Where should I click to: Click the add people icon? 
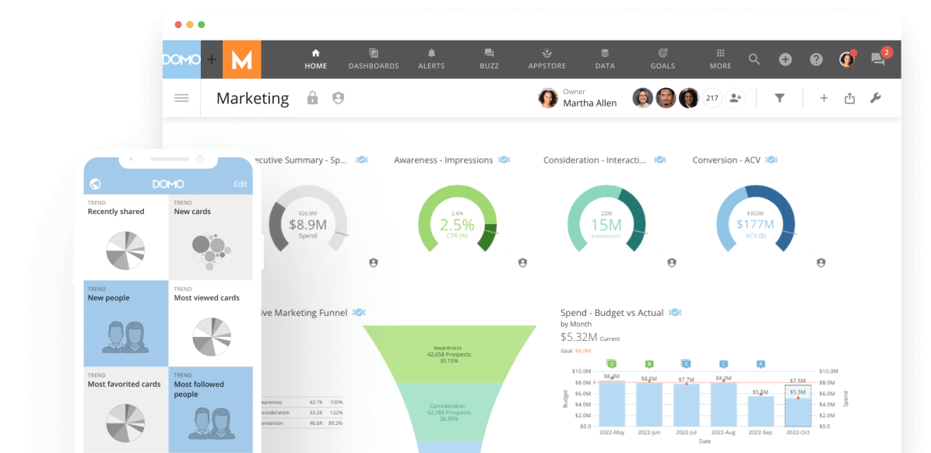(x=735, y=98)
